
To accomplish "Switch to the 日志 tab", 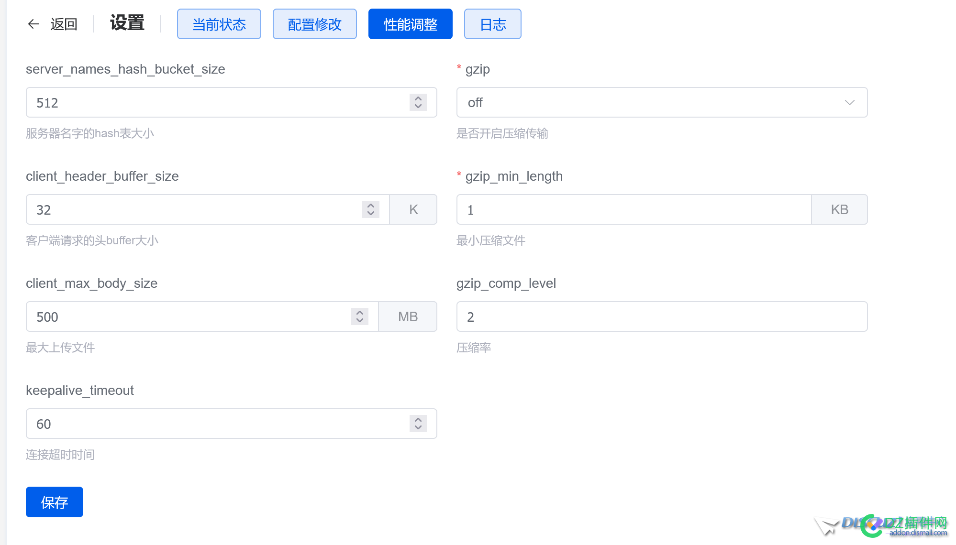I will point(492,24).
